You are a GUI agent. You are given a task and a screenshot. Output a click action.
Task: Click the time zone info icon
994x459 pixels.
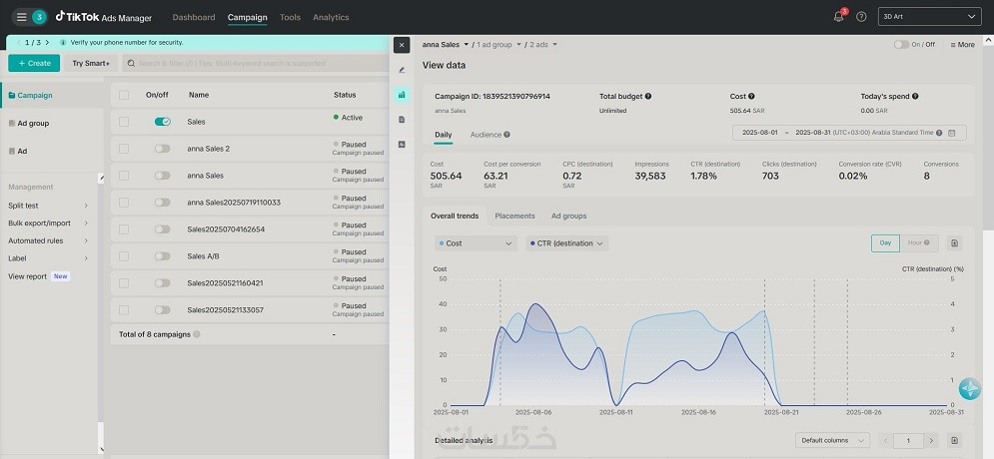(939, 133)
